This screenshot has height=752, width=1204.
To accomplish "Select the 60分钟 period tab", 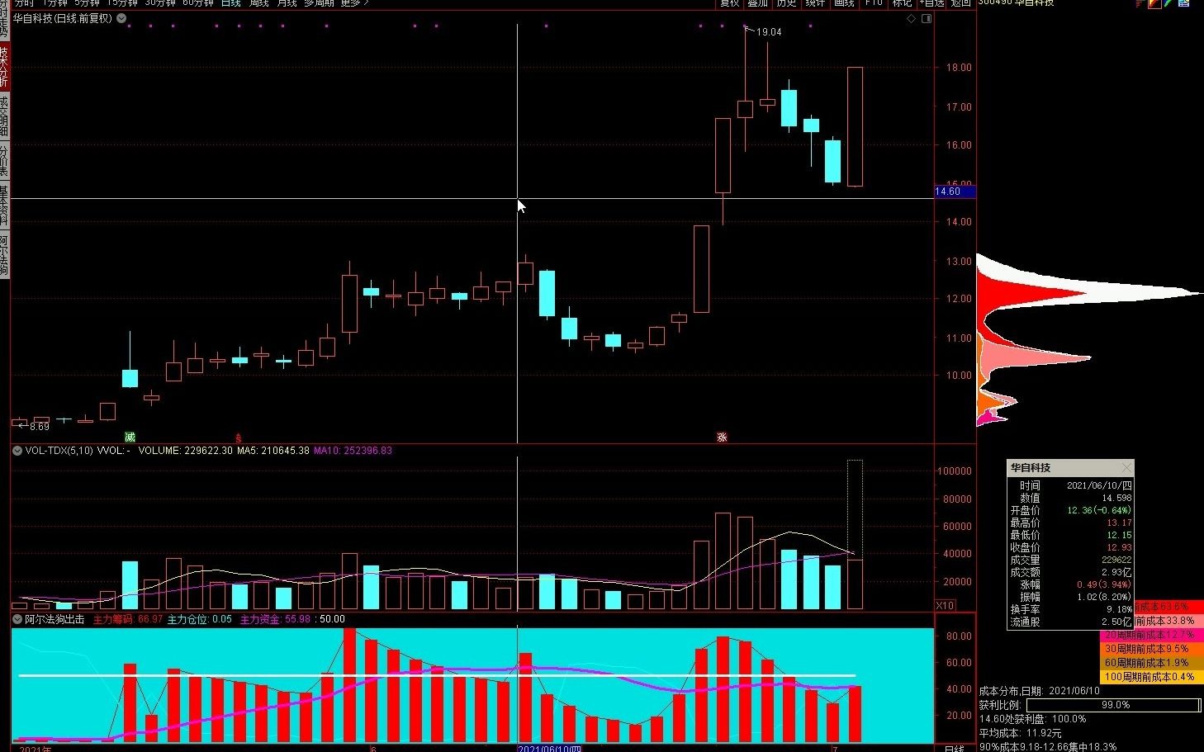I will (198, 3).
